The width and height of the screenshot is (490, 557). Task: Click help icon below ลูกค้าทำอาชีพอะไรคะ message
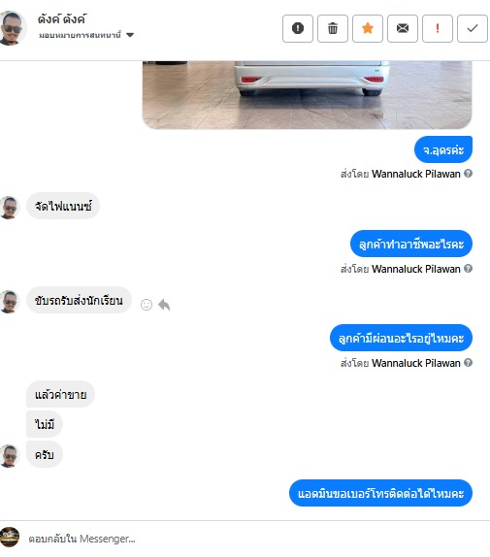tap(468, 269)
